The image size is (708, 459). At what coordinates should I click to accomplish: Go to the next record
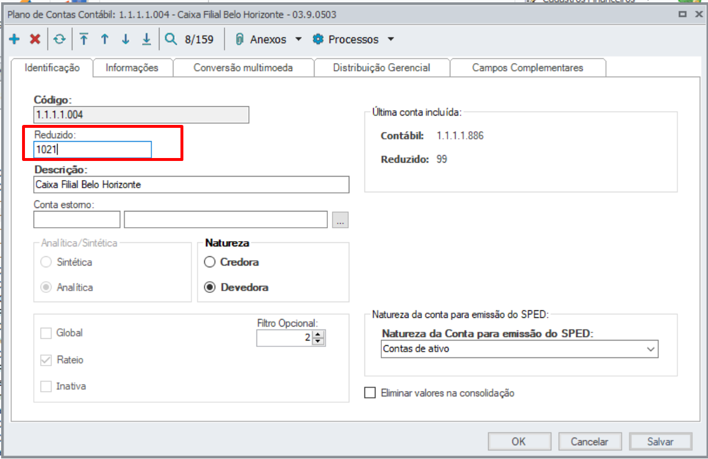coord(125,39)
